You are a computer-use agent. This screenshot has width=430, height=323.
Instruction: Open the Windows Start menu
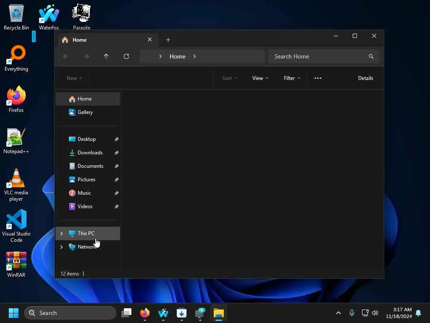(x=13, y=313)
